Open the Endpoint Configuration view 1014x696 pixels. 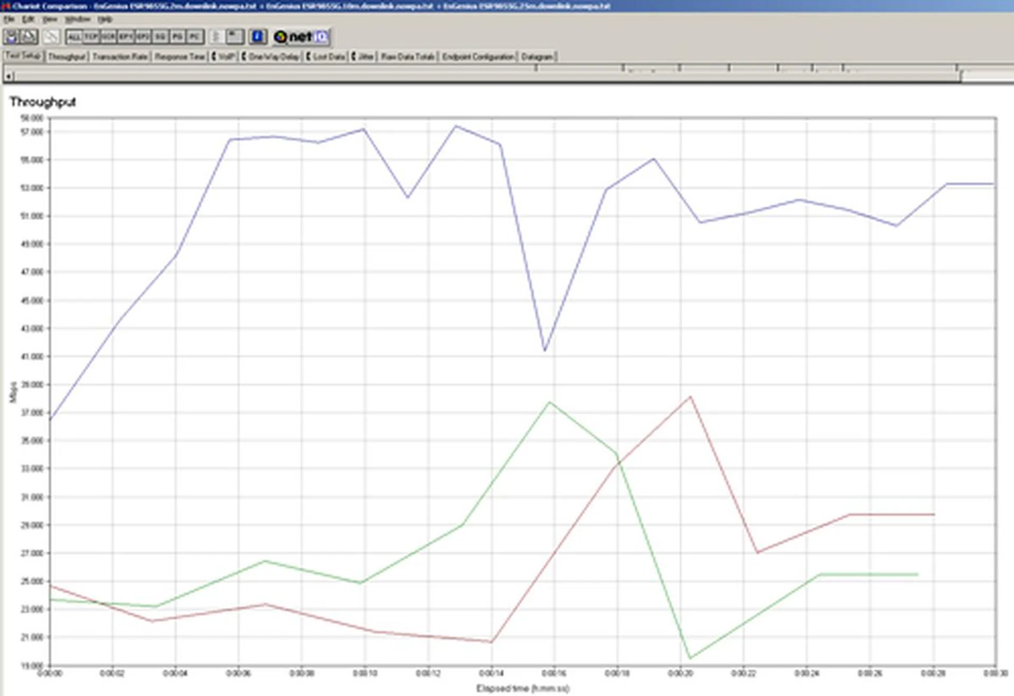click(477, 56)
